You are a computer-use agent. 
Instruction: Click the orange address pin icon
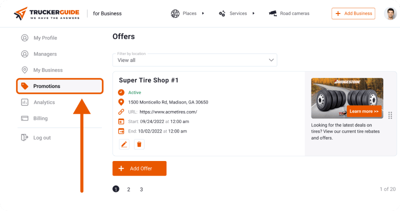pos(121,102)
